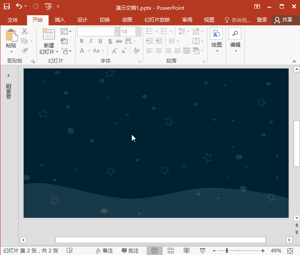Fit slide to current window icon
The image size is (300, 255).
pyautogui.click(x=290, y=251)
